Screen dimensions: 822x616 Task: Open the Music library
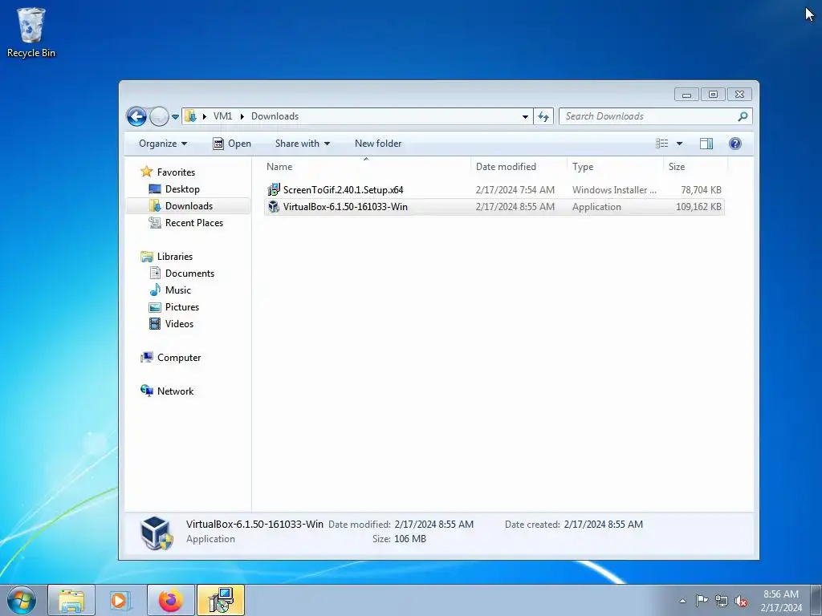click(x=177, y=290)
